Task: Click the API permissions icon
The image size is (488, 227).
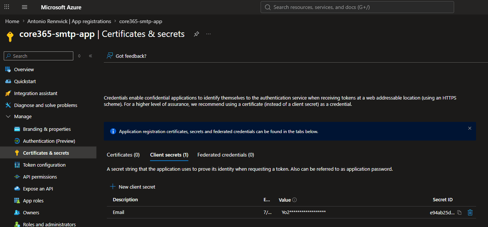Action: (x=17, y=177)
